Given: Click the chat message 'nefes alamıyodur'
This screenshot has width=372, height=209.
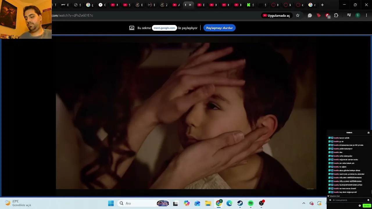Looking at the screenshot, I should (346, 156).
